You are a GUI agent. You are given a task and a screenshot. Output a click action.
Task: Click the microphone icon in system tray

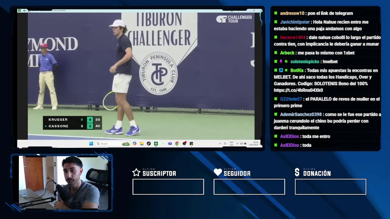pyautogui.click(x=225, y=144)
